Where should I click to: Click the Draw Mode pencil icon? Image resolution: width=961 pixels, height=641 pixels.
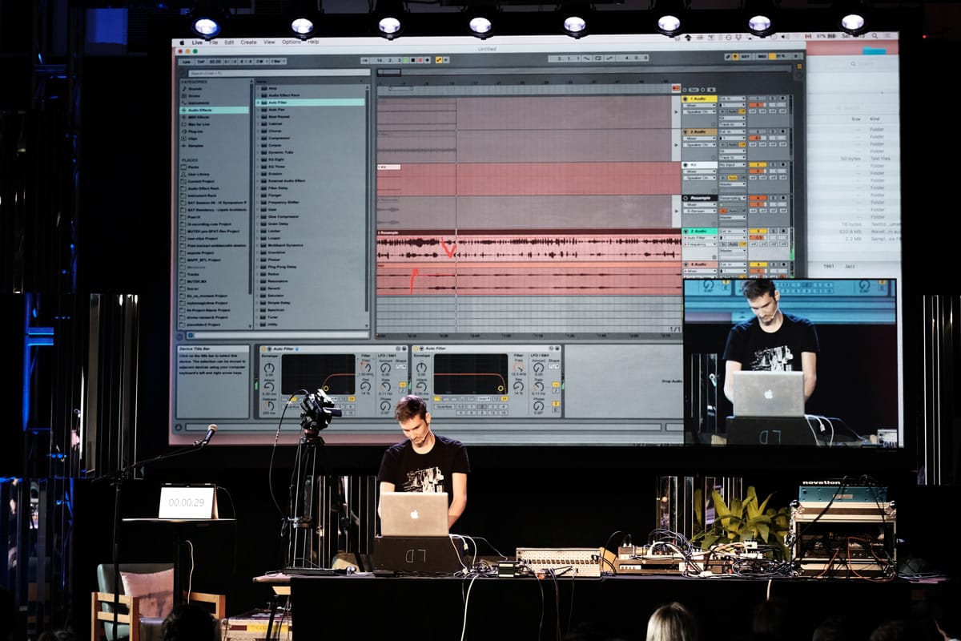point(727,57)
